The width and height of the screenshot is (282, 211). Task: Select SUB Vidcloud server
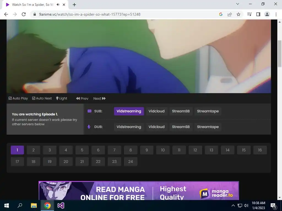click(x=156, y=111)
